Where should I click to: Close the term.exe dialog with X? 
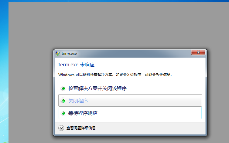click(198, 52)
